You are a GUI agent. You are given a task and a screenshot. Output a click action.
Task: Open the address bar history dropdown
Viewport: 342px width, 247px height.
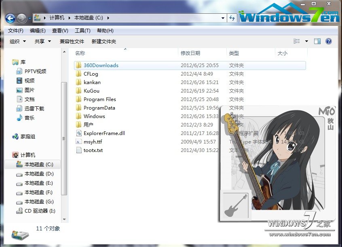click(x=223, y=18)
